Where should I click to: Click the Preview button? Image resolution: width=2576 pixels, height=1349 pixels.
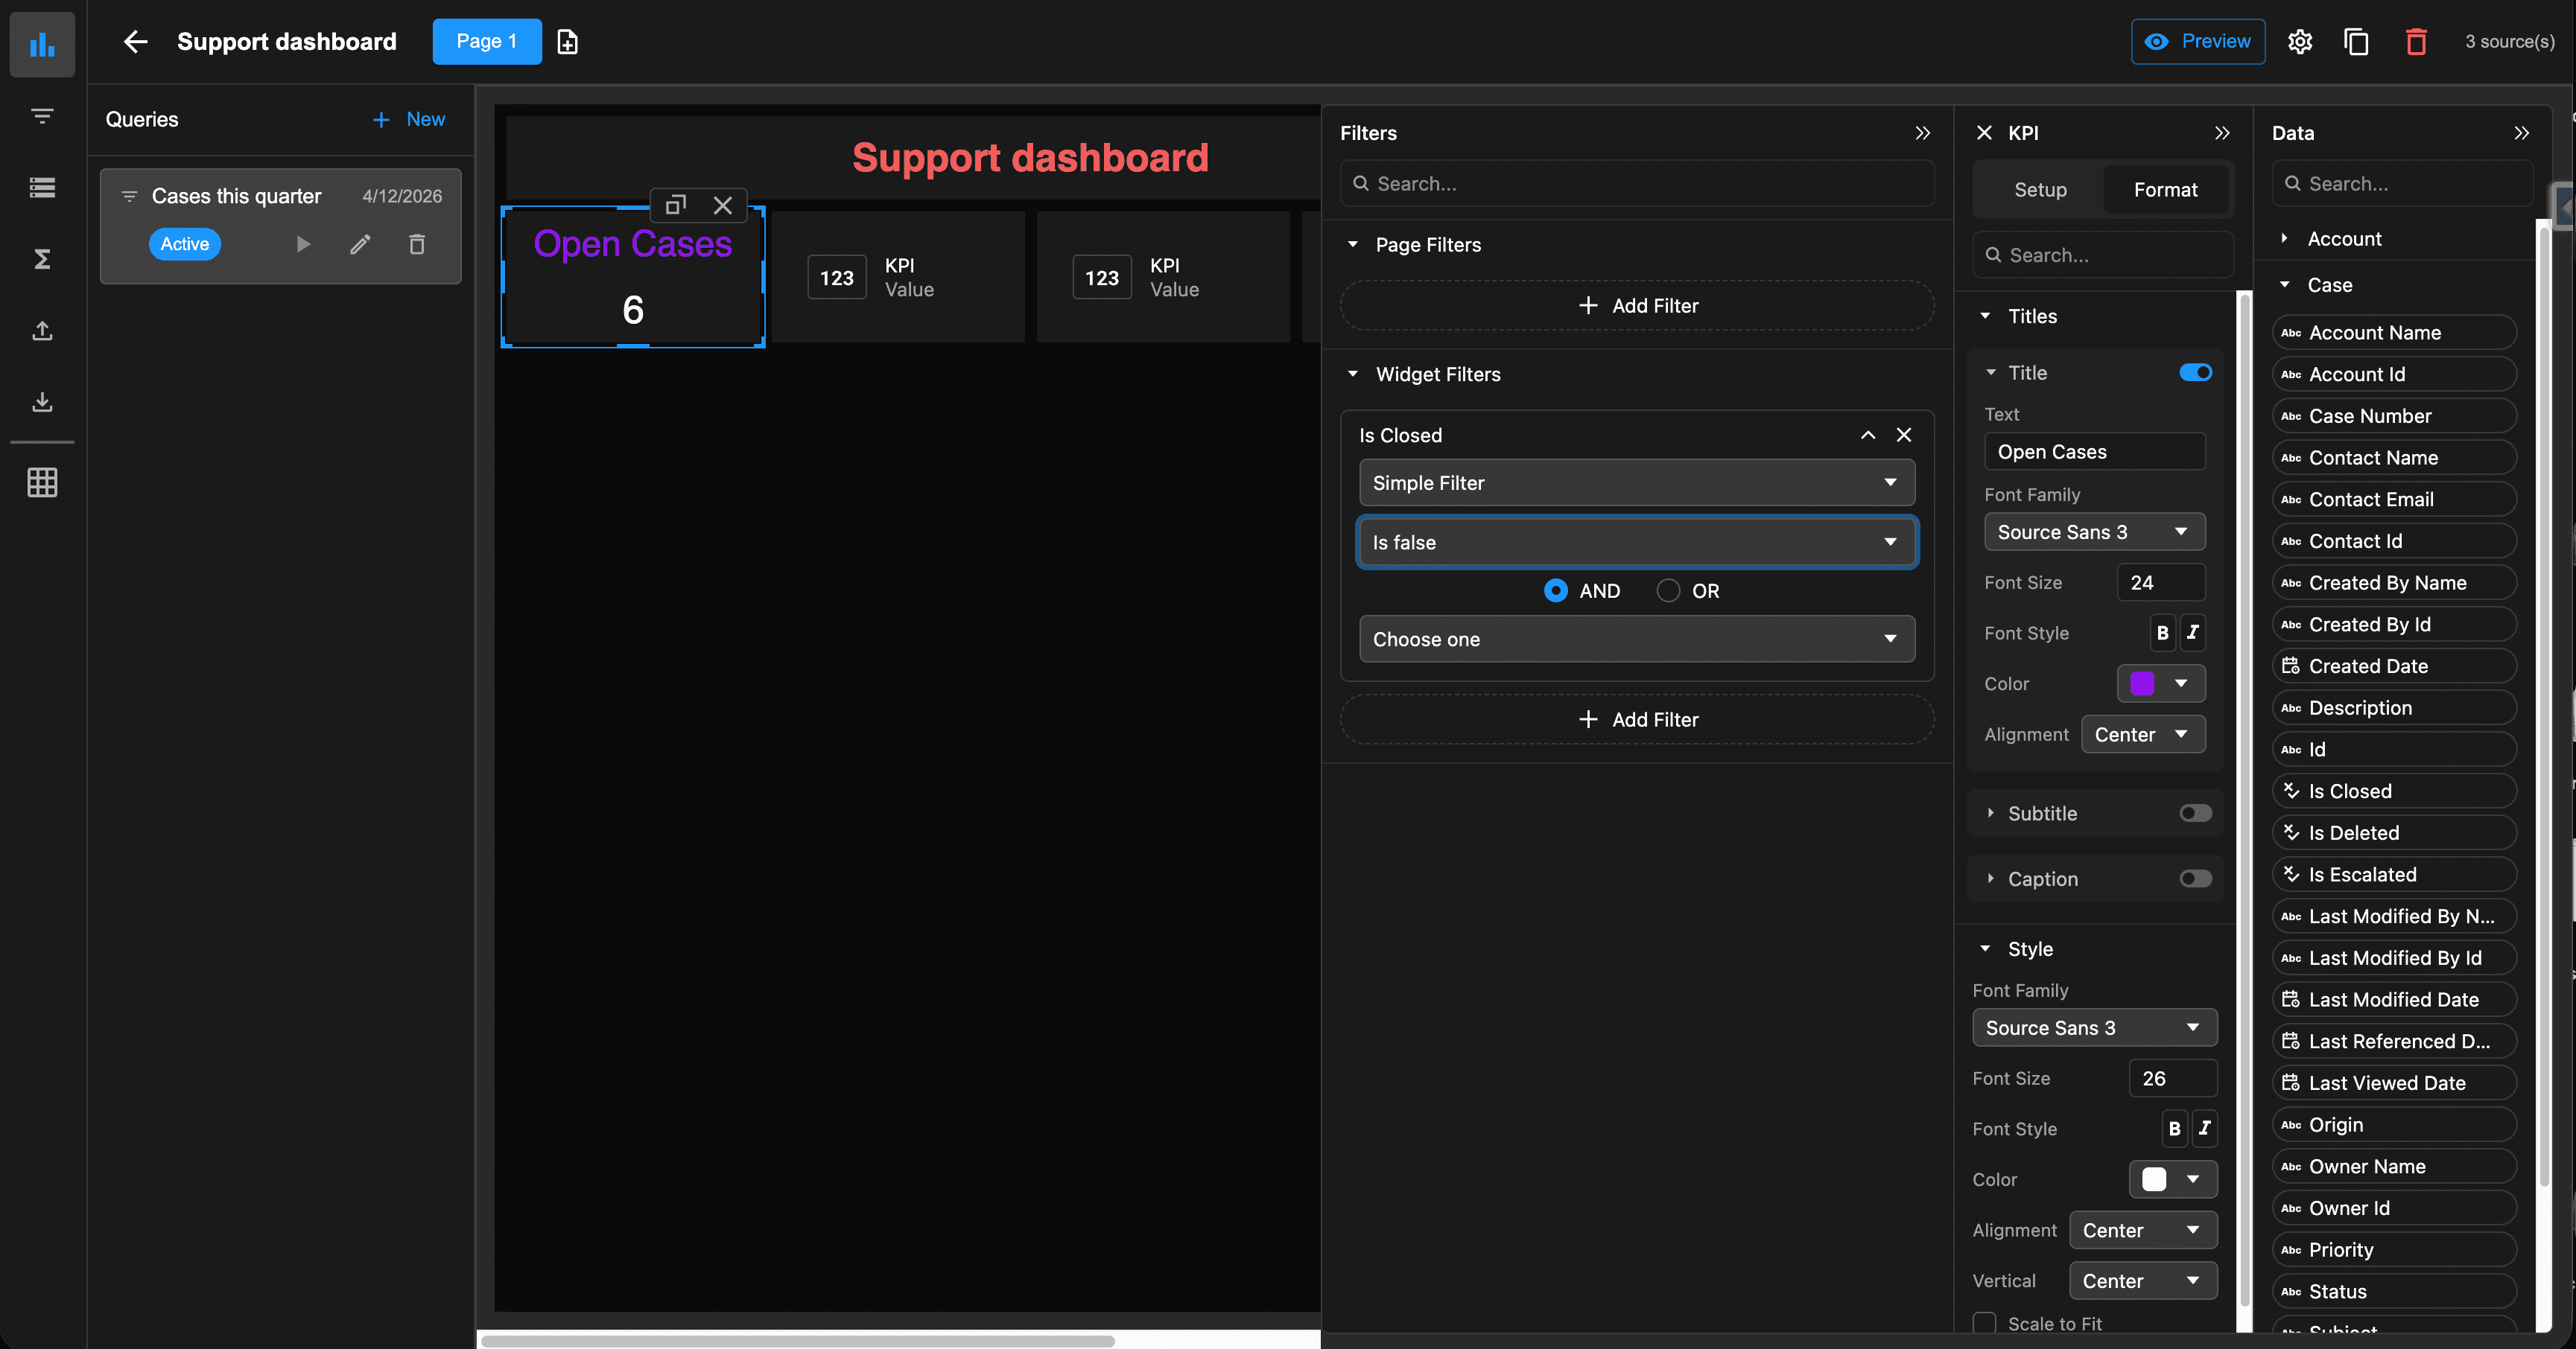(2197, 42)
